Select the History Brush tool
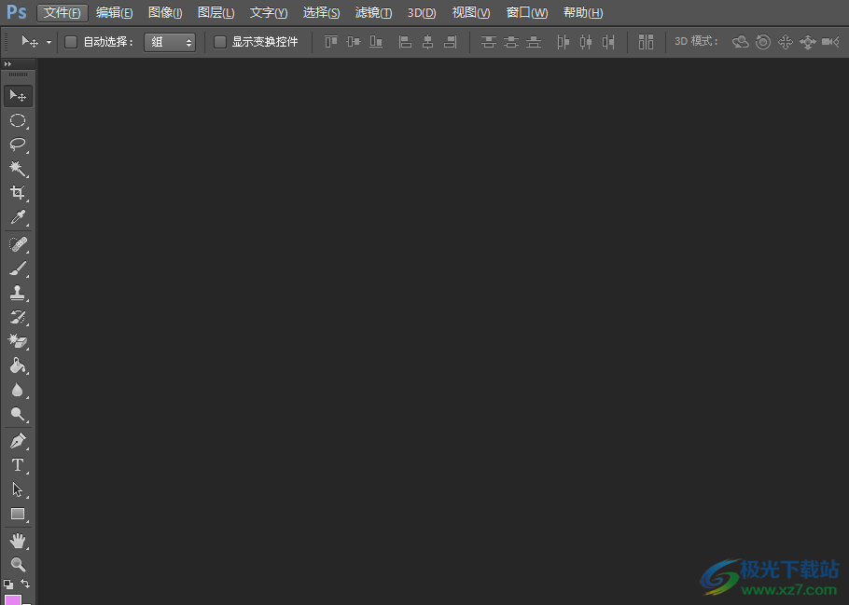 (18, 317)
